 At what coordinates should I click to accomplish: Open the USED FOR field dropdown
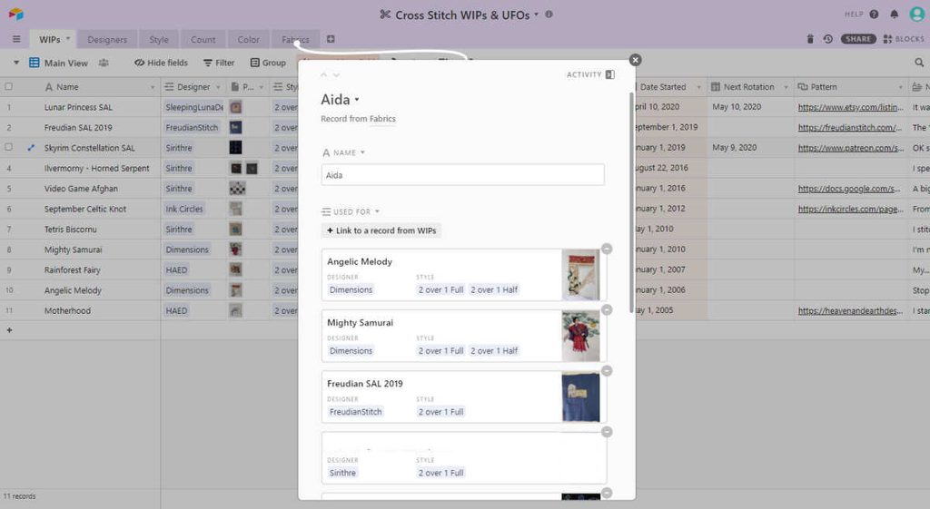(377, 211)
